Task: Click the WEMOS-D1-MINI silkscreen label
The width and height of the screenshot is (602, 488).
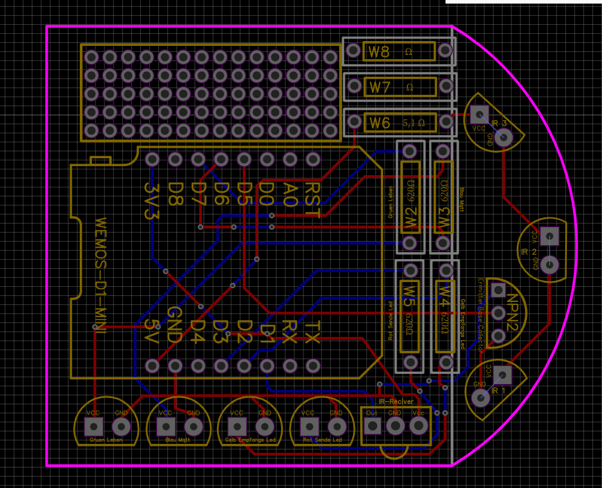Action: point(100,275)
